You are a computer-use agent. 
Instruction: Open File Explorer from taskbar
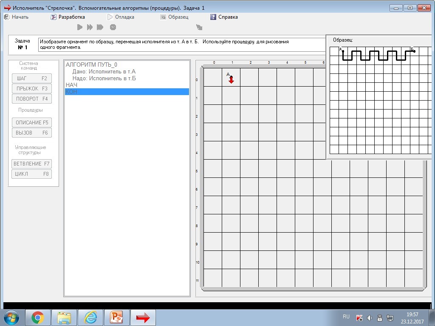[64, 318]
